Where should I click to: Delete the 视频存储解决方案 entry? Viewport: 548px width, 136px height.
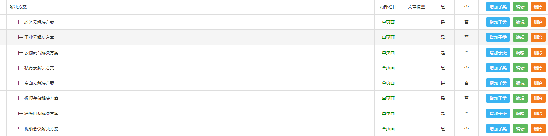(x=538, y=98)
